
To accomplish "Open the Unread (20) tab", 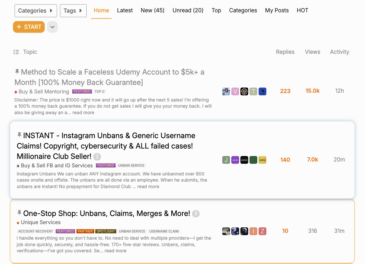I will click(188, 10).
